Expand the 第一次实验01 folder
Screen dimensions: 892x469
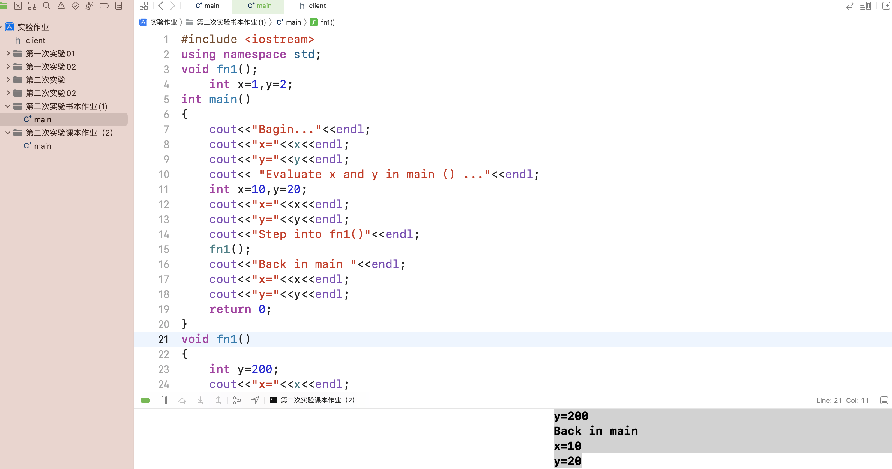coord(8,53)
